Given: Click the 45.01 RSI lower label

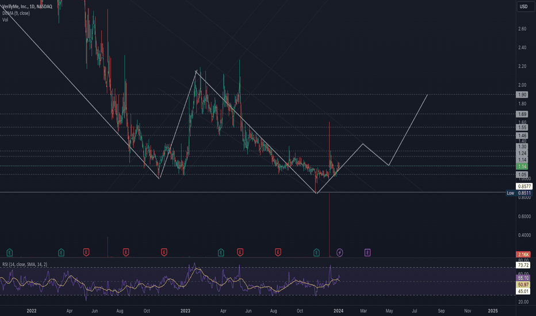Looking at the screenshot, I should point(523,291).
